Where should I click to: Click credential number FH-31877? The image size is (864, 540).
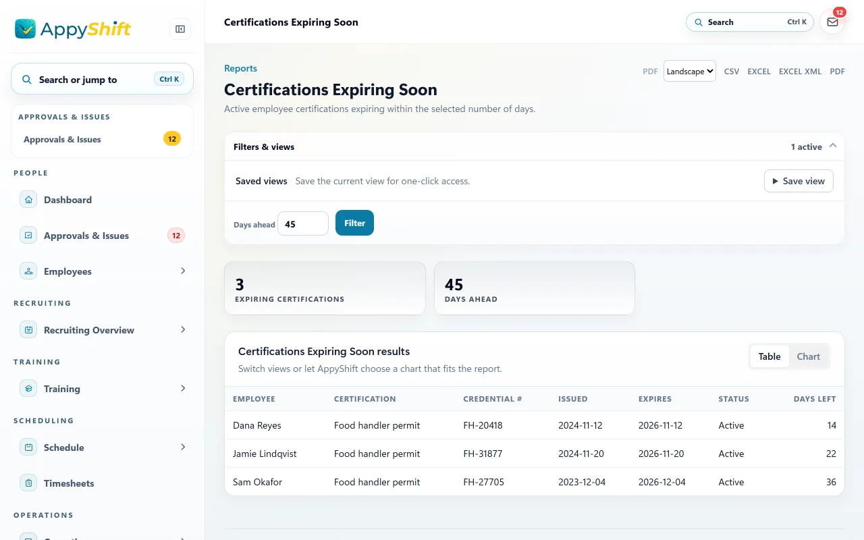coord(483,454)
